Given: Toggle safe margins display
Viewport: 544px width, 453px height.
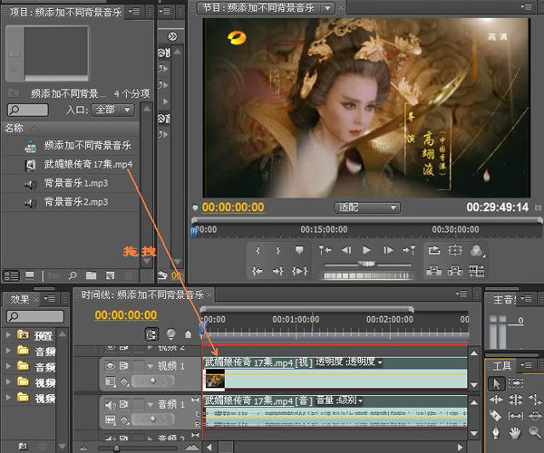Looking at the screenshot, I should pyautogui.click(x=455, y=250).
